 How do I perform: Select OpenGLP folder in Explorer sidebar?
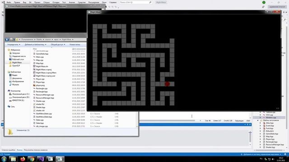tap(16, 66)
